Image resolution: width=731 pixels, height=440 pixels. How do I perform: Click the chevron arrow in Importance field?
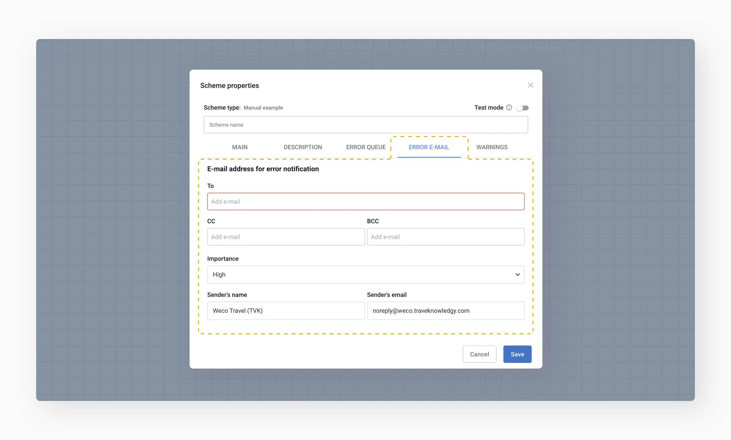[x=517, y=275]
